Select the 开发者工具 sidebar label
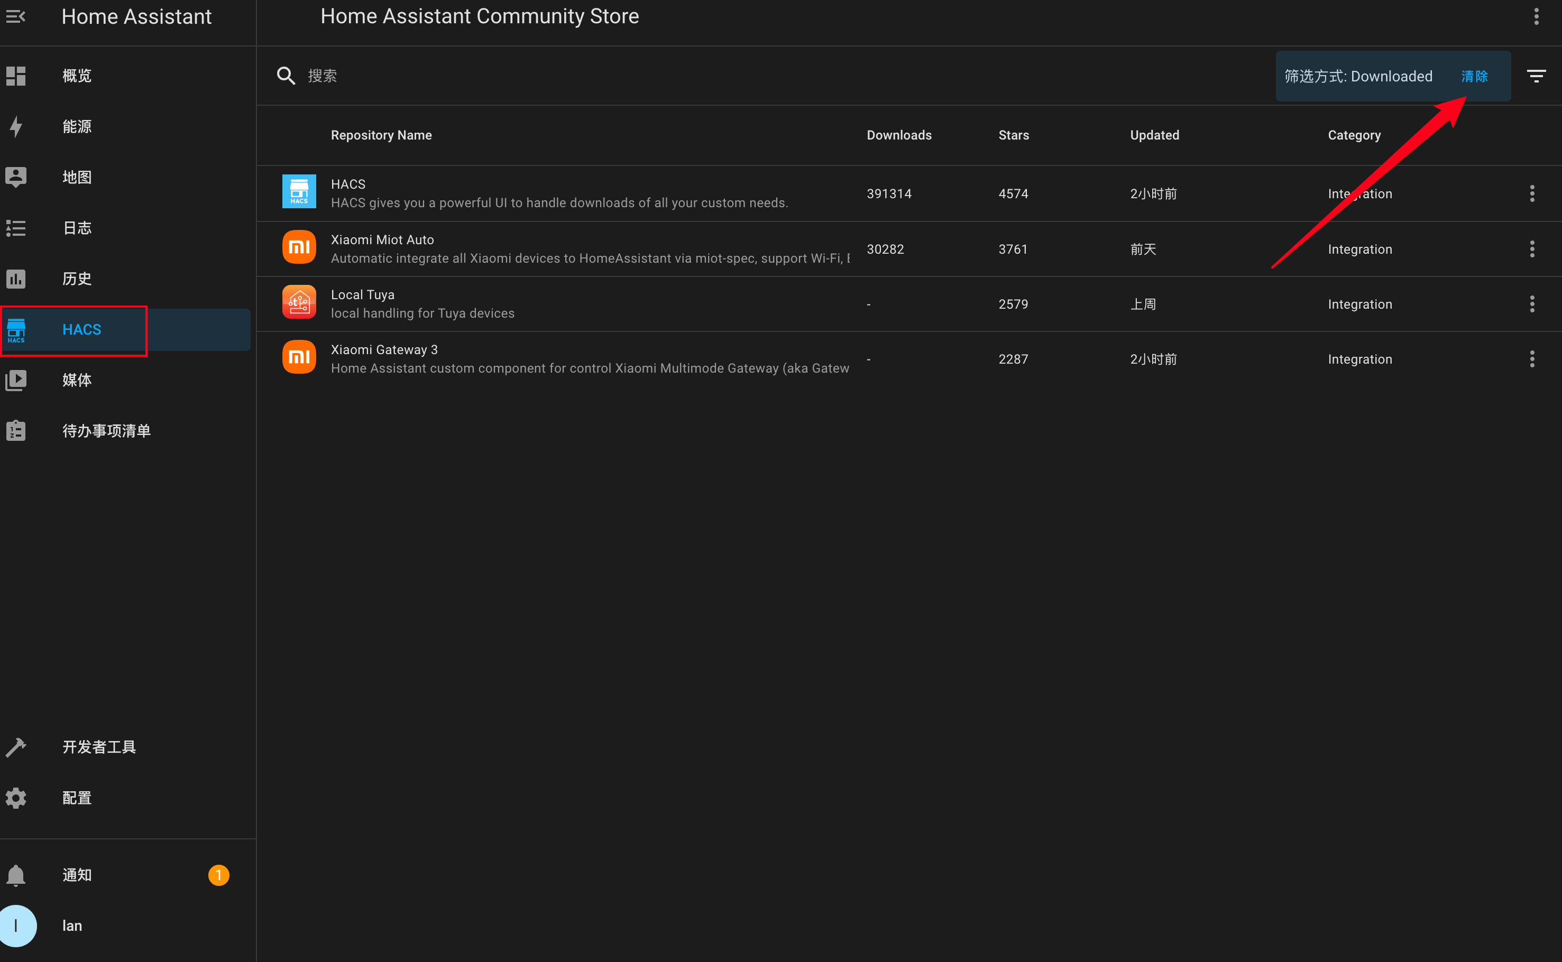Screen dimensions: 1562x962 tap(99, 747)
